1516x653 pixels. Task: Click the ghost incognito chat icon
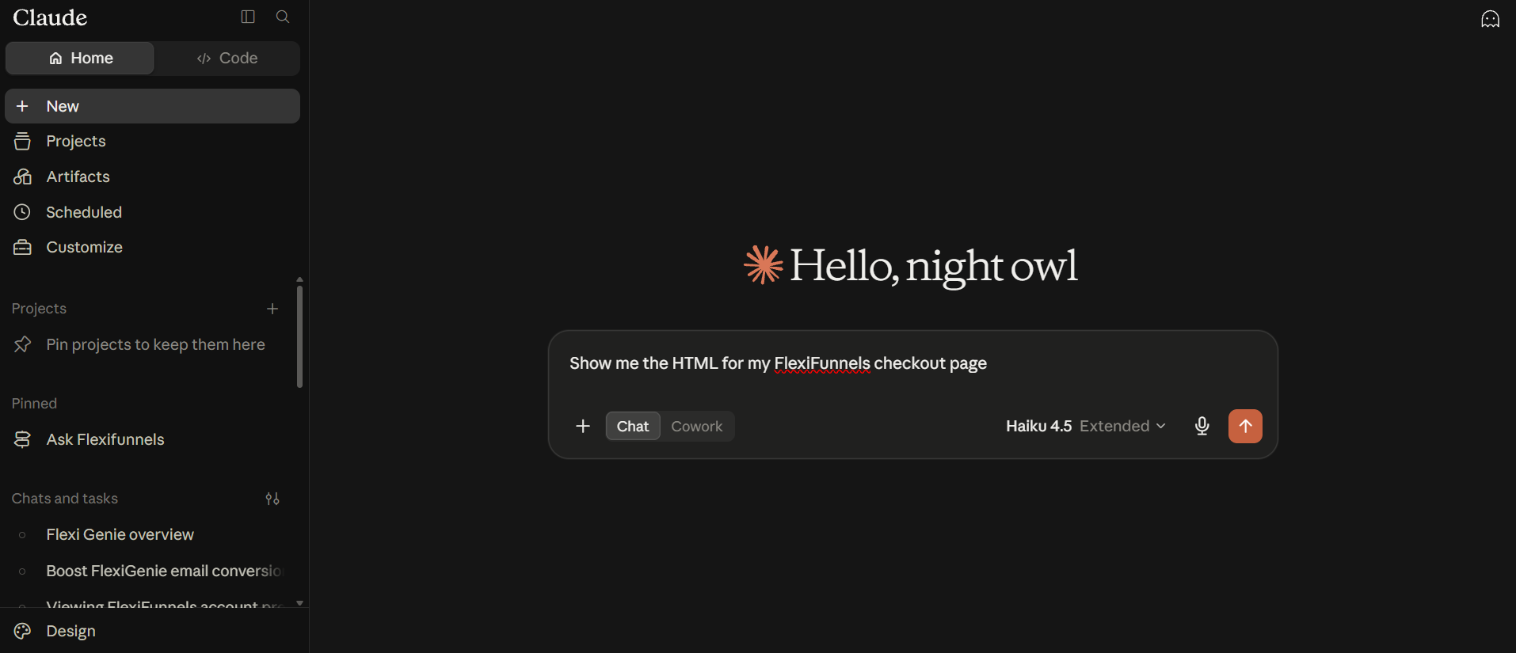[1490, 19]
